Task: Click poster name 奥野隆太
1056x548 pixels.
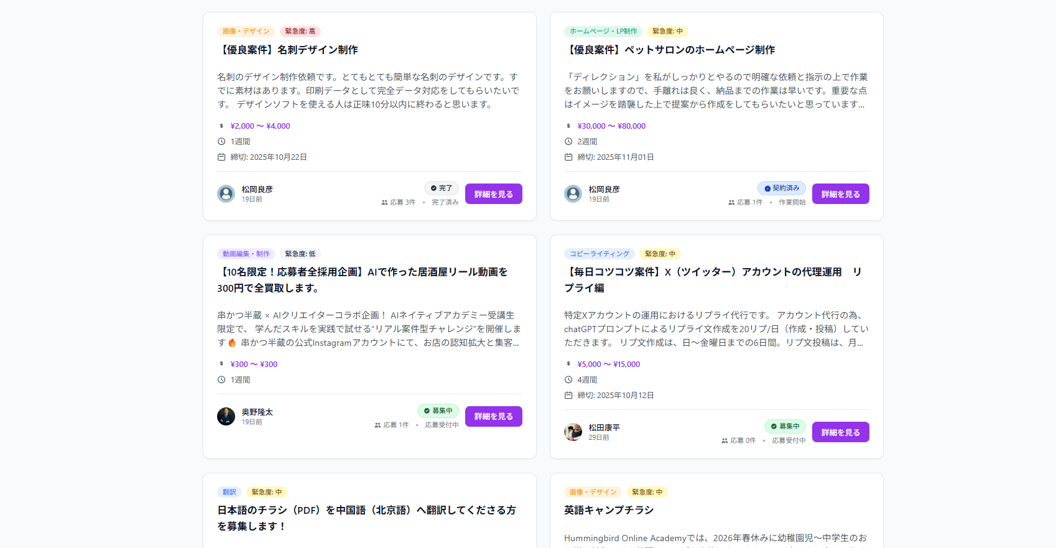Action: point(257,412)
